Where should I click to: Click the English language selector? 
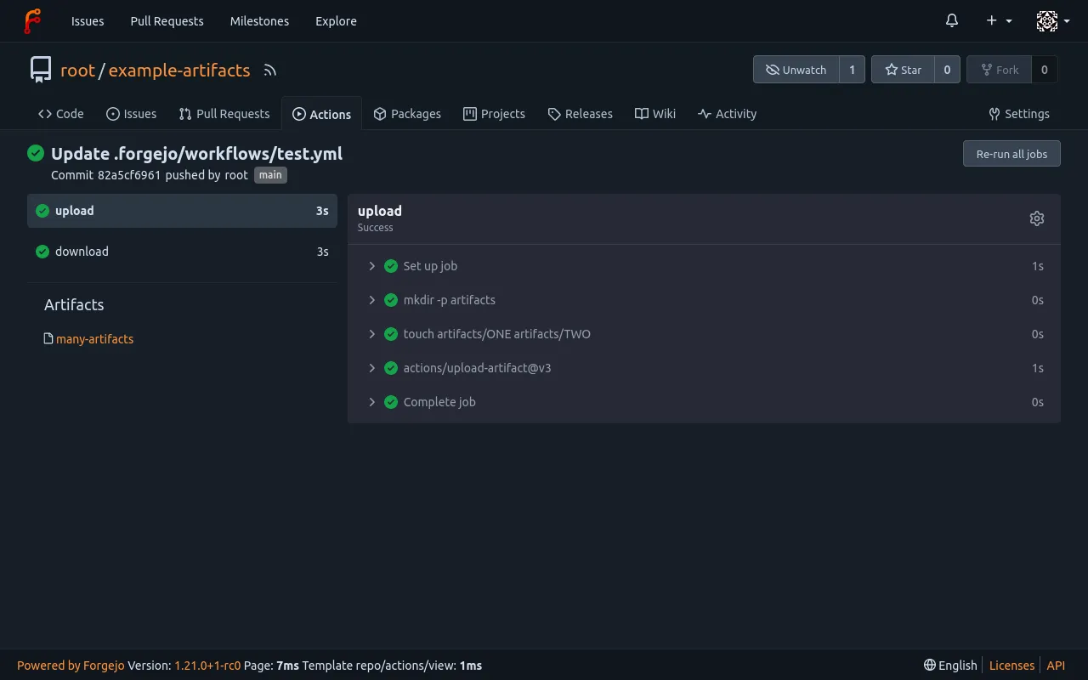coord(950,666)
